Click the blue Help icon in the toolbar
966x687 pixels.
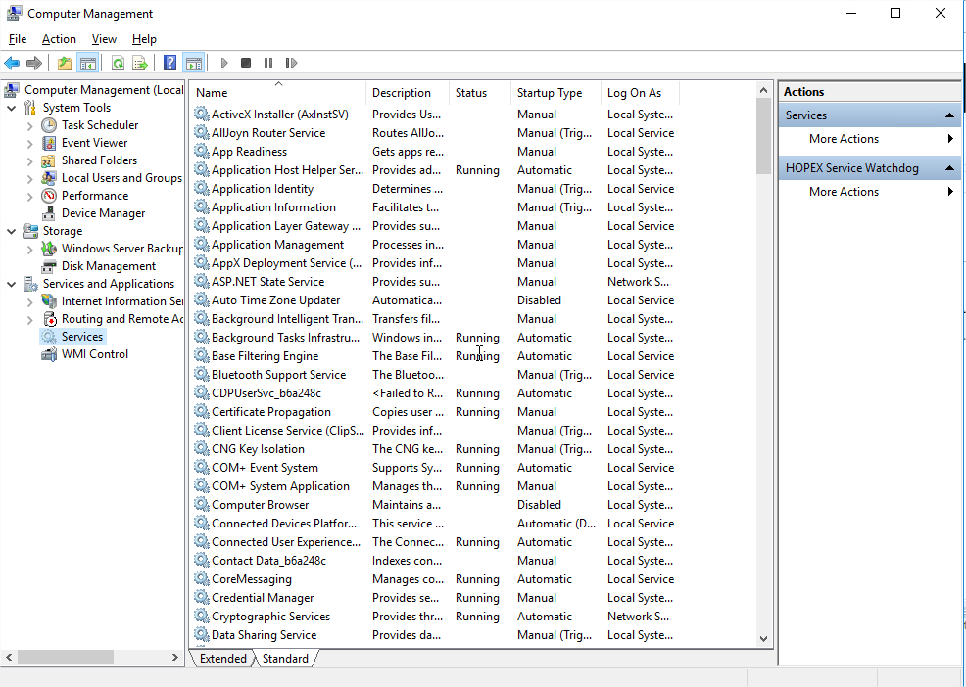[x=170, y=64]
